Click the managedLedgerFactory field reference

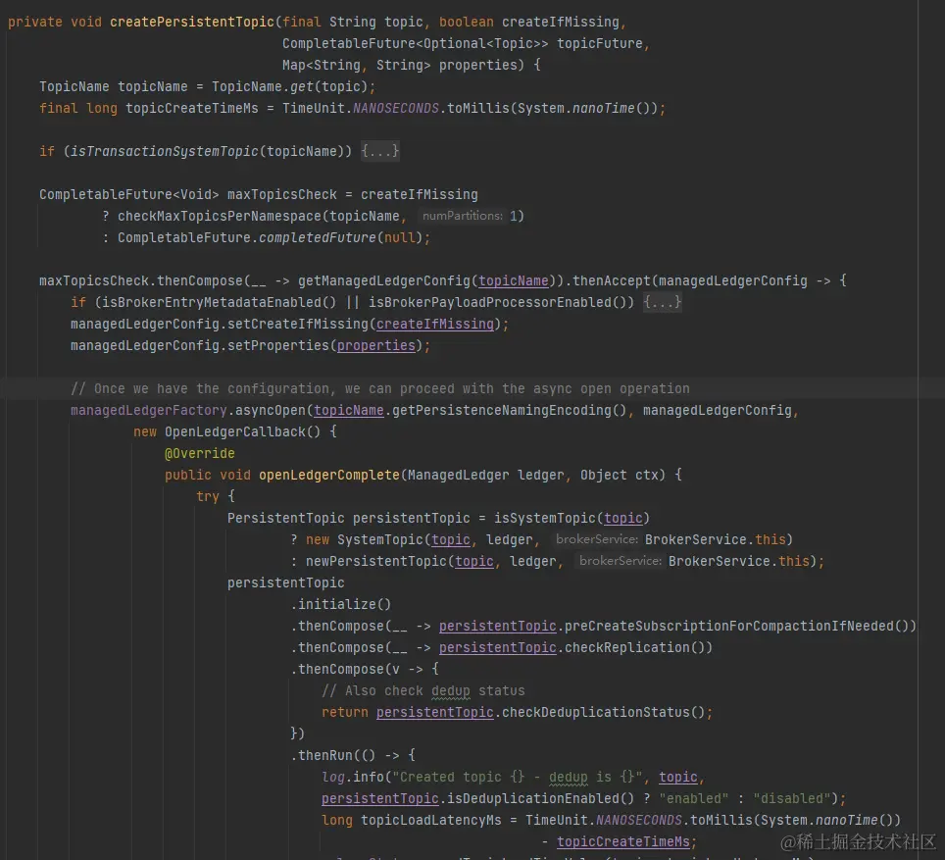click(x=149, y=411)
